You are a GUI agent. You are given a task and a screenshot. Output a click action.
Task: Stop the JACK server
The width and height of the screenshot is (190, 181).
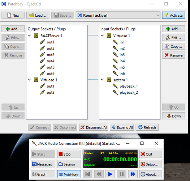pos(69,154)
